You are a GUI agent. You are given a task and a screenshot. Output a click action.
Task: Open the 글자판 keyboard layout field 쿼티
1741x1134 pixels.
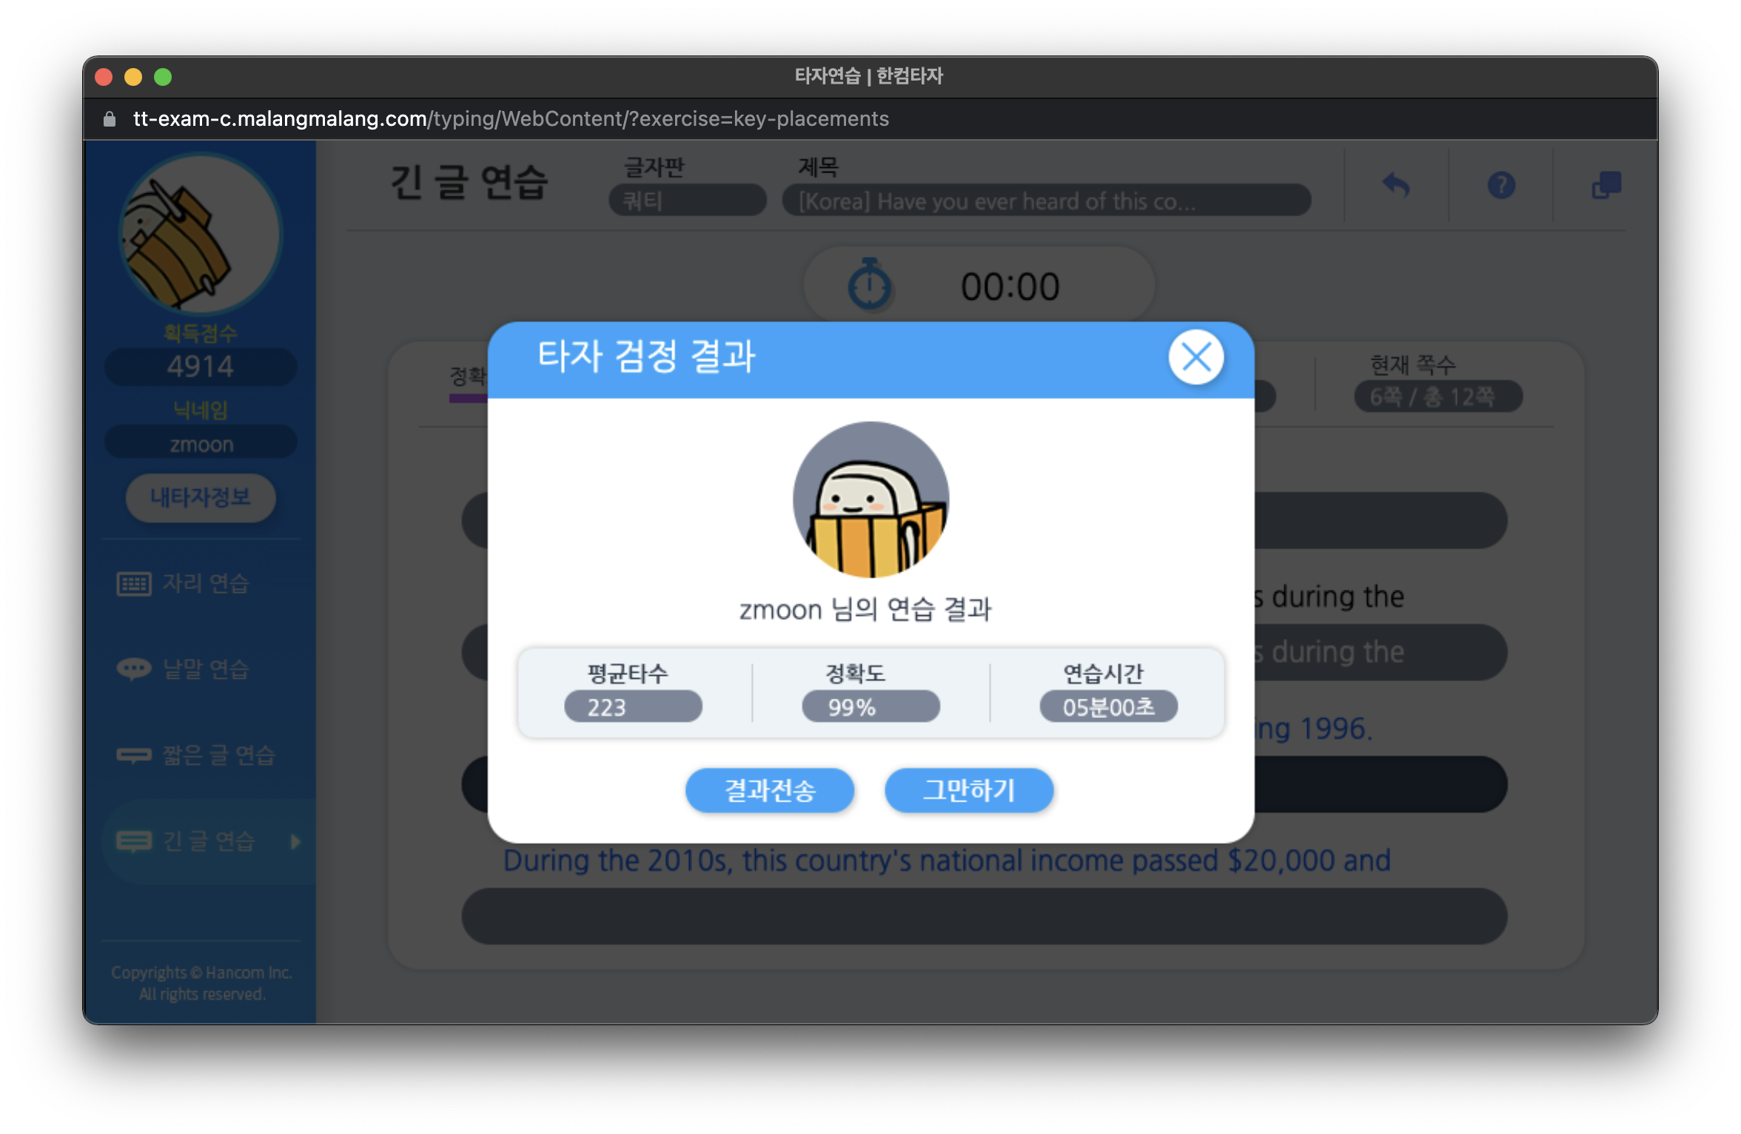pyautogui.click(x=687, y=201)
